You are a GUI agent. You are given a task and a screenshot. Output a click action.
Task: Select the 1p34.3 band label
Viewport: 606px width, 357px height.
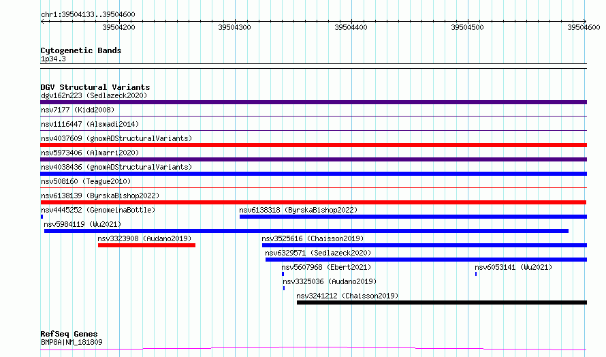point(53,59)
